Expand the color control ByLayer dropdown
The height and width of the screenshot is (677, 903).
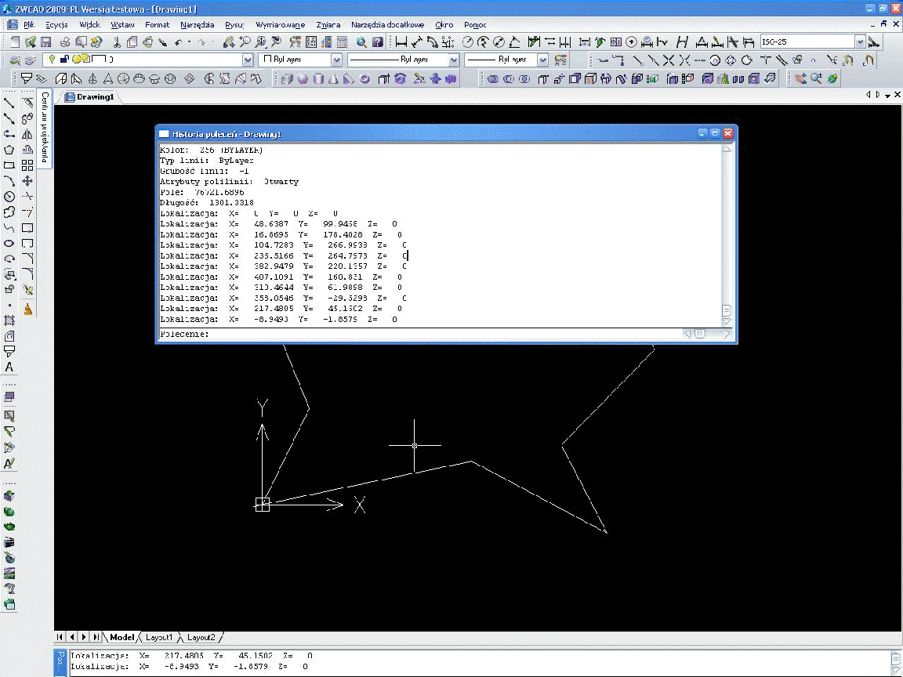coord(337,60)
